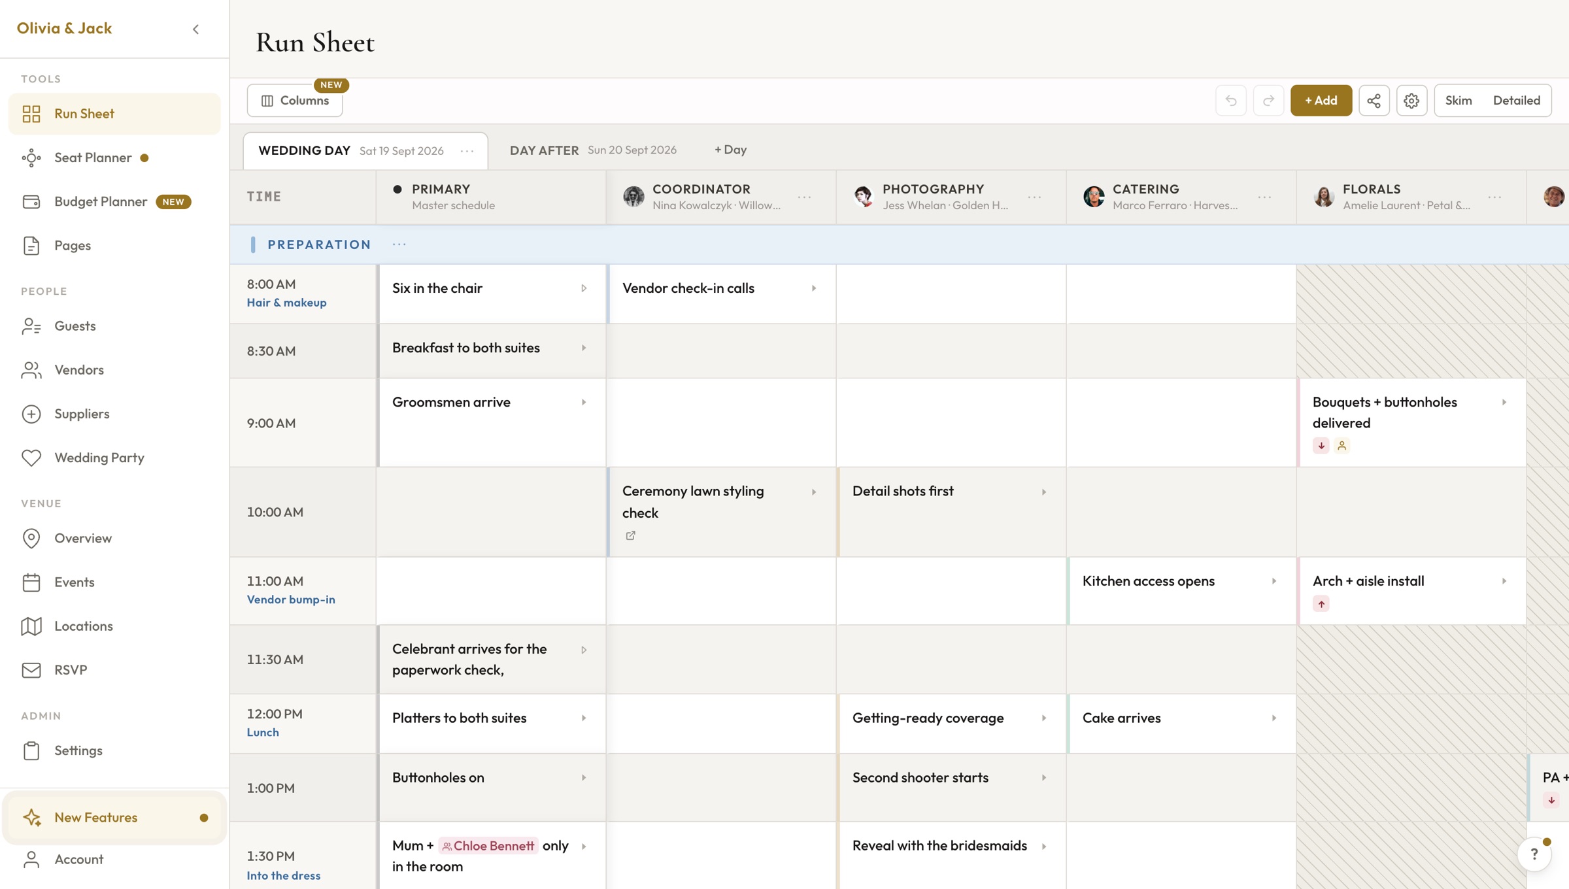Image resolution: width=1569 pixels, height=889 pixels.
Task: Open the help question mark button
Action: point(1534,854)
